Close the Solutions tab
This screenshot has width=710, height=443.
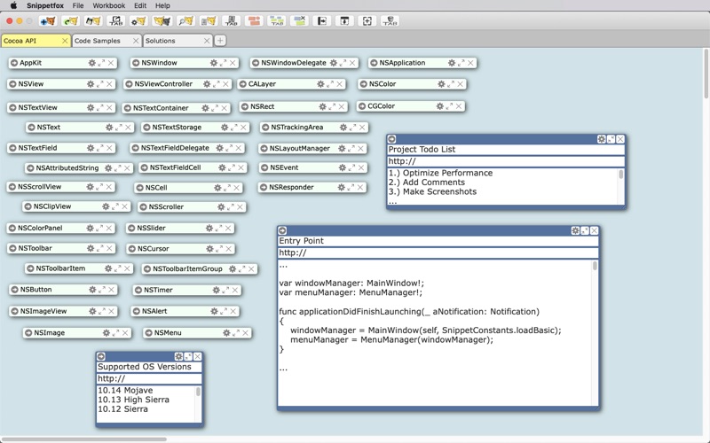click(207, 41)
